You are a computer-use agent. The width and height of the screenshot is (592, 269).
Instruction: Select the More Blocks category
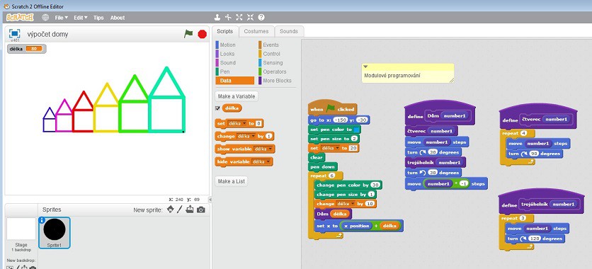coord(277,81)
